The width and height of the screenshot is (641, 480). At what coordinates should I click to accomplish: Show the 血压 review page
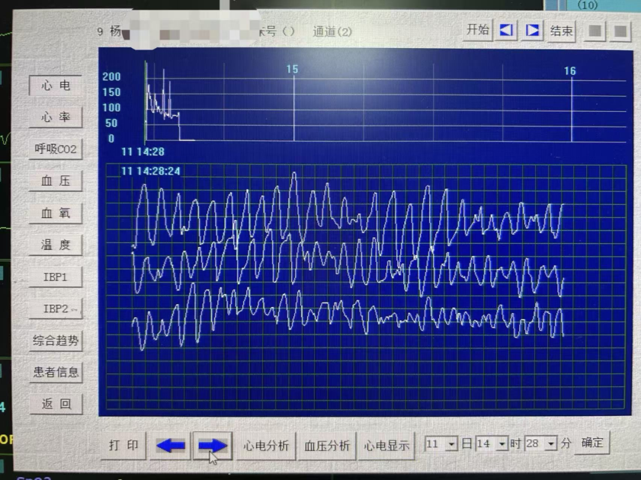56,181
